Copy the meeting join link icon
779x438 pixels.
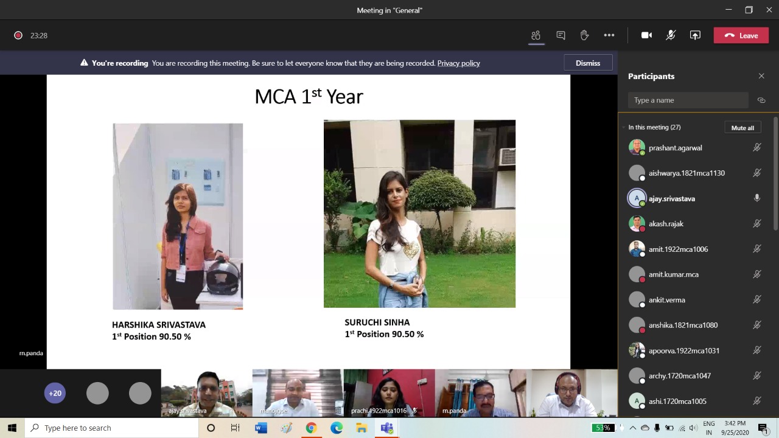[761, 100]
